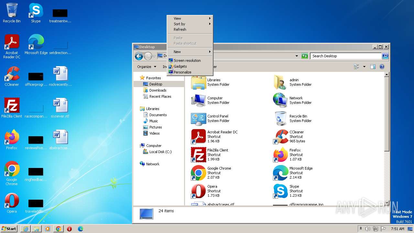Select Computer System Folder in file list
Viewport: 414px width, 233px height.
[x=210, y=100]
